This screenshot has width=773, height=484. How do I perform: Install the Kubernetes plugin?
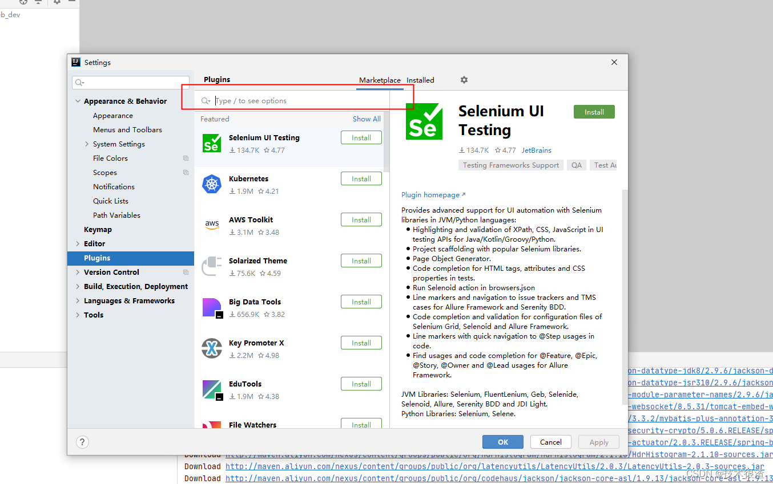click(x=361, y=179)
